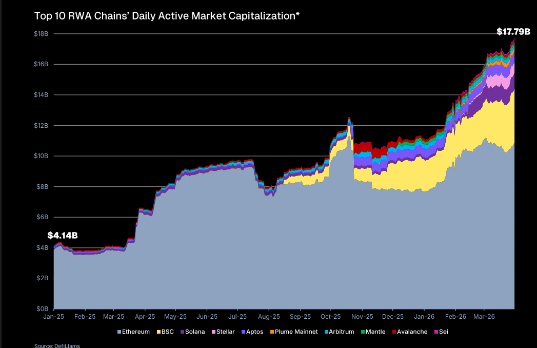Click the Aug-25 x-axis label
Screen dimensions: 537x348
coord(269,317)
